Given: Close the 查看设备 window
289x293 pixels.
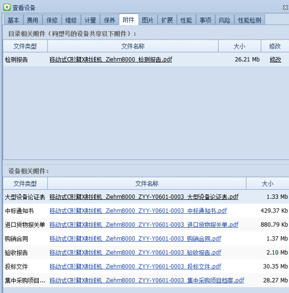Looking at the screenshot, I should tap(285, 7).
